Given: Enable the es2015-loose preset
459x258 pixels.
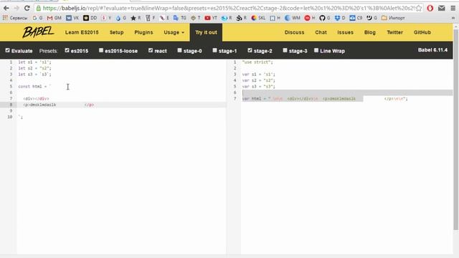Looking at the screenshot, I should point(101,50).
